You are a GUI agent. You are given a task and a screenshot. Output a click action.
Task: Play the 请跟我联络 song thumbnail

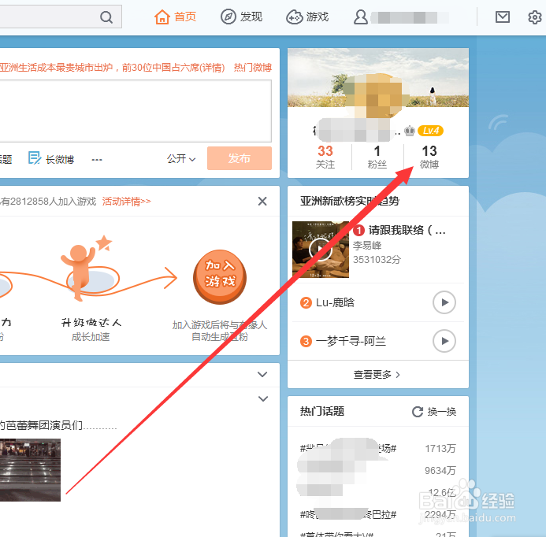tap(321, 249)
